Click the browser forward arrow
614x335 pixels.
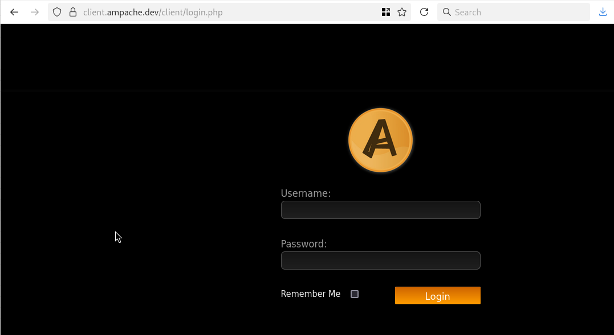(35, 12)
